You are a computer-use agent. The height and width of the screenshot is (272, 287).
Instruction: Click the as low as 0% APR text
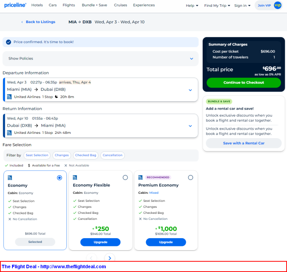click(268, 74)
